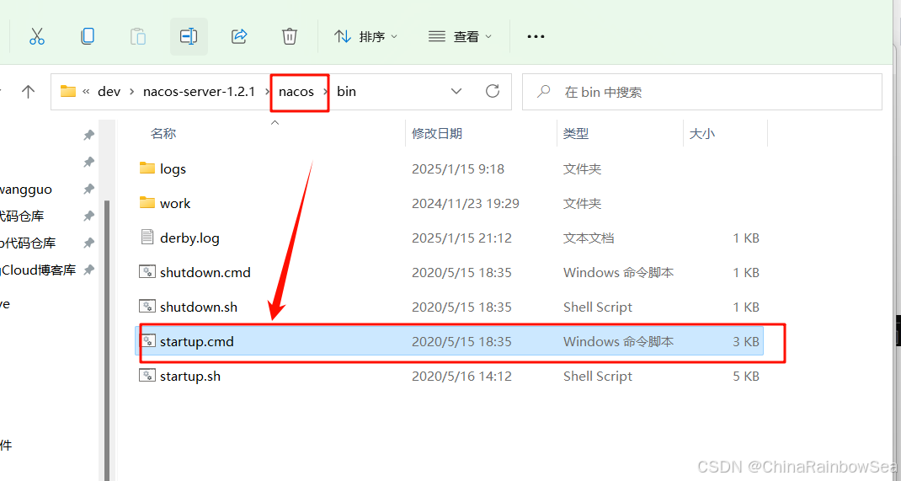901x481 pixels.
Task: Click the Delete trash can icon
Action: (290, 36)
